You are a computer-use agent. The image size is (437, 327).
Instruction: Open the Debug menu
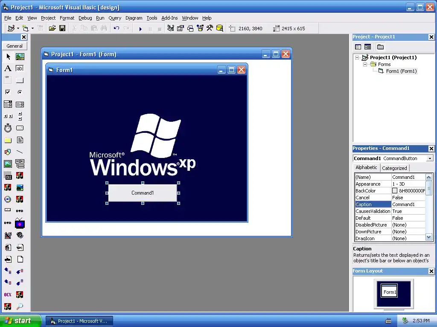click(85, 18)
